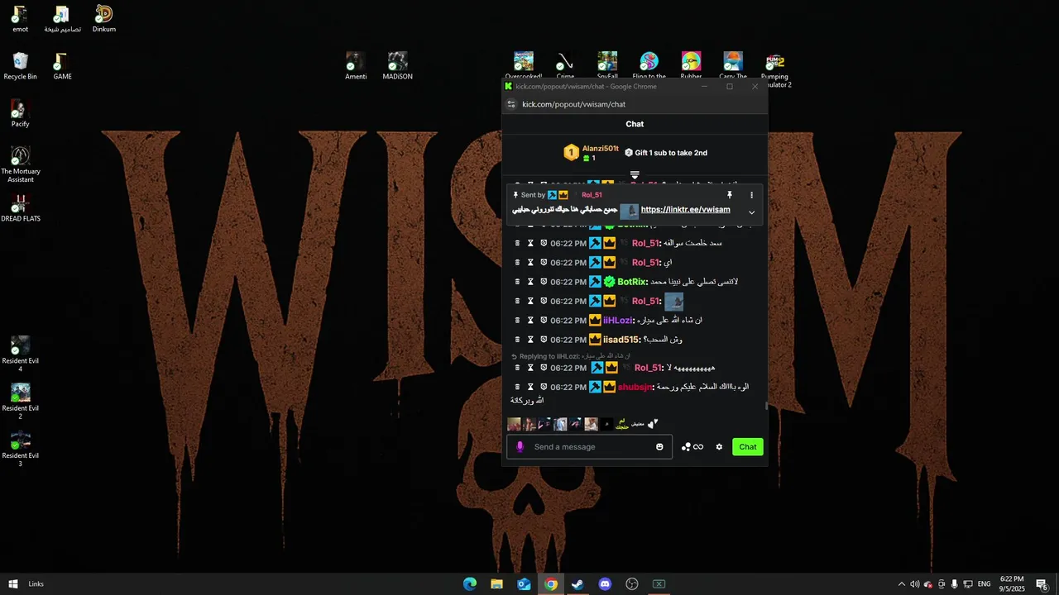Click username iiHLozi in chat
The width and height of the screenshot is (1059, 595).
tap(618, 321)
